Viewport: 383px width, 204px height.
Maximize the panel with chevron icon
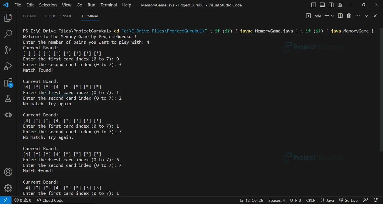tap(366, 16)
